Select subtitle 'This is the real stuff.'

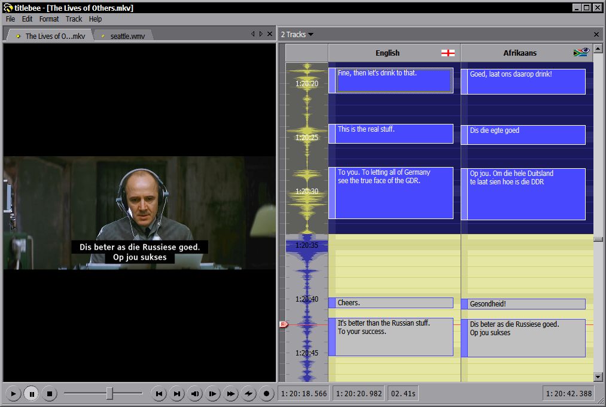click(391, 133)
